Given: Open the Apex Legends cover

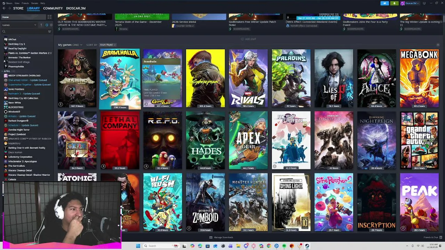Looking at the screenshot, I should click(248, 140).
